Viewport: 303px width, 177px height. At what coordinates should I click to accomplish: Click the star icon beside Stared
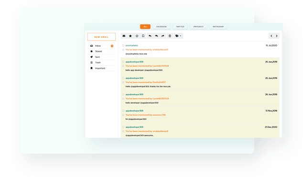(92, 52)
